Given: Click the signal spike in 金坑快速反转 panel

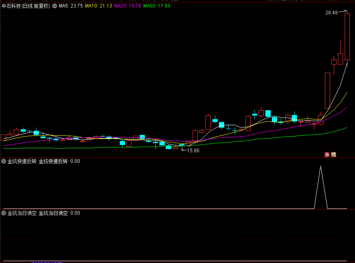Looking at the screenshot, I should pyautogui.click(x=320, y=187).
